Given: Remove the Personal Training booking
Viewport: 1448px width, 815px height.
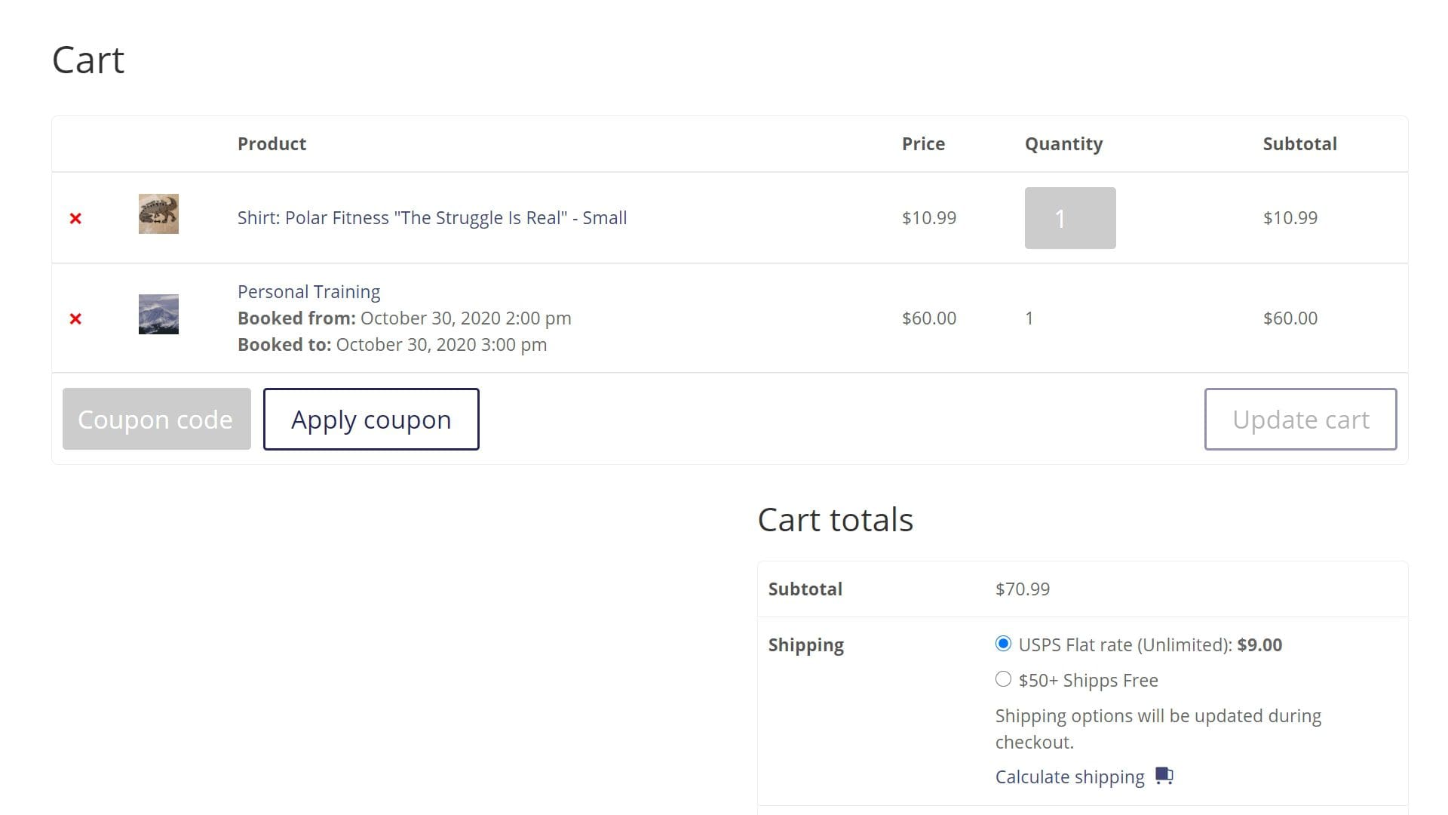Looking at the screenshot, I should (75, 318).
